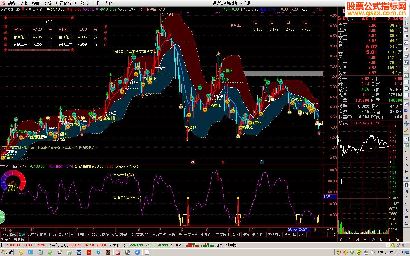This screenshot has height=256, width=410.
Task: Click the red market-breadth bar indicator in status bar
Action: (192, 245)
